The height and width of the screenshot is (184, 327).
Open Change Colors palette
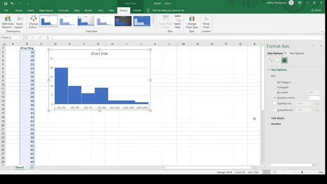pos(33,22)
